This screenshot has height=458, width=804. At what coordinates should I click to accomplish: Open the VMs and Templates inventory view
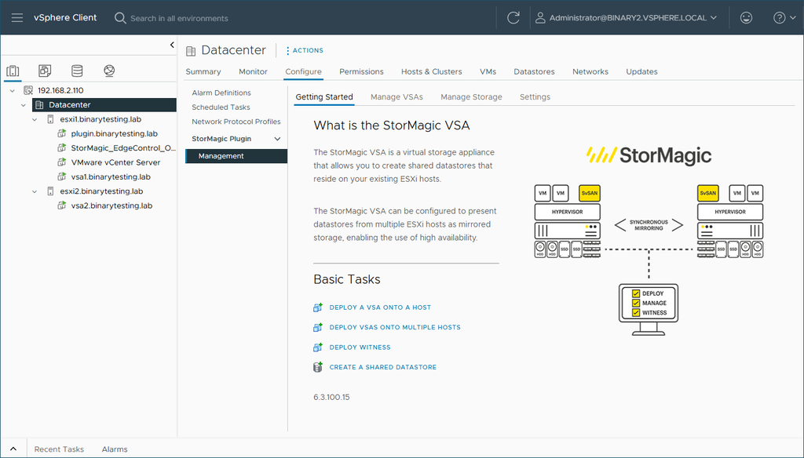pyautogui.click(x=45, y=71)
